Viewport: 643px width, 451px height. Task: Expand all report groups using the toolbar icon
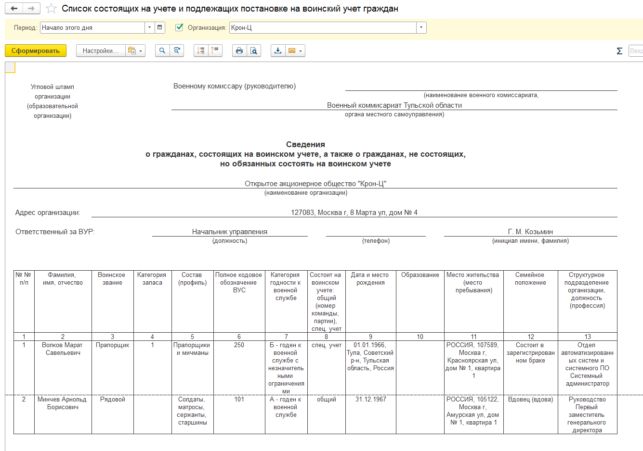pos(215,50)
